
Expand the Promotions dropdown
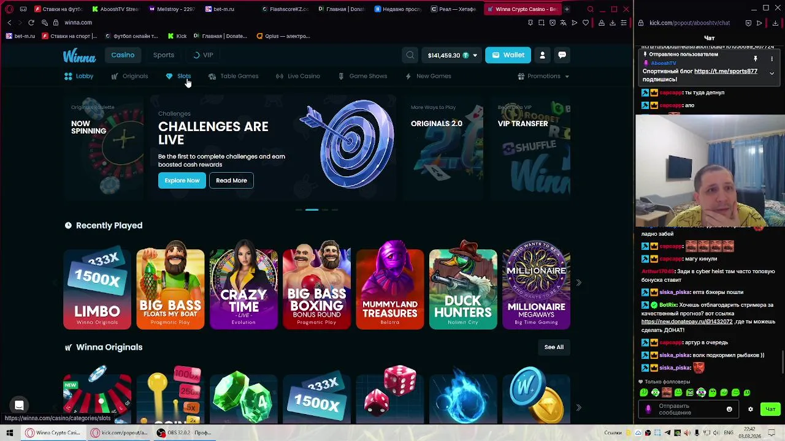[x=543, y=76]
